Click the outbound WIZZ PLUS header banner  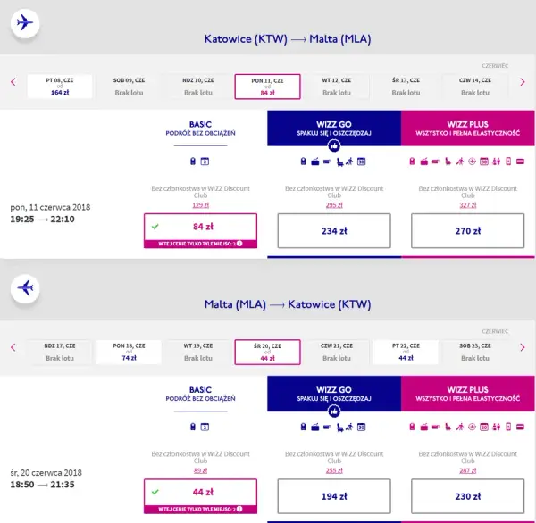[x=467, y=129]
